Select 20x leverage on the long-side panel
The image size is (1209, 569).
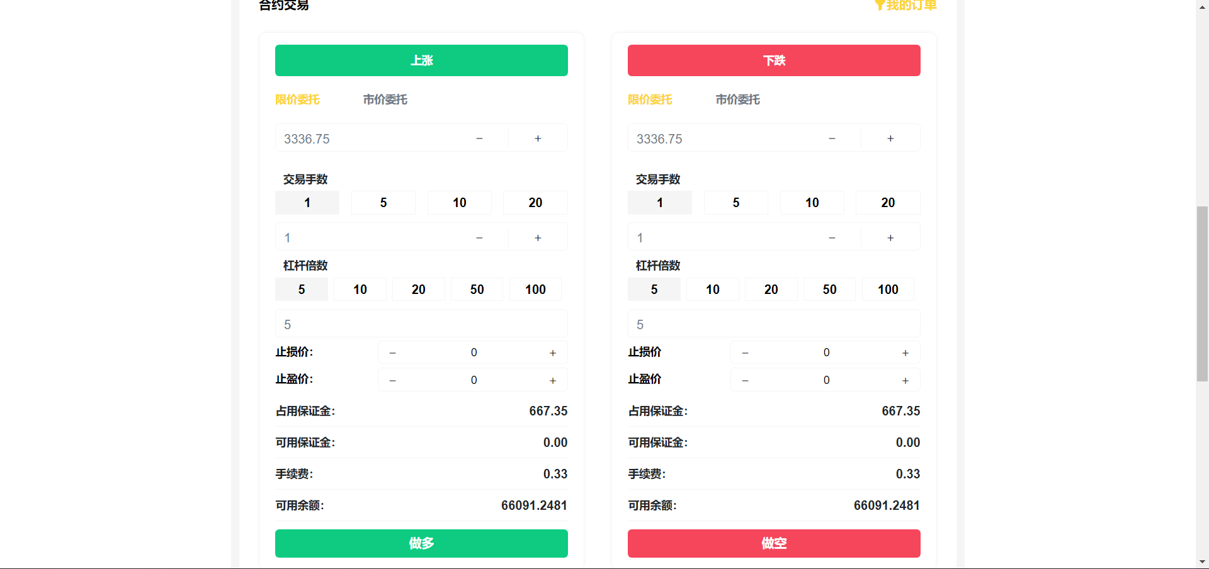pos(418,290)
